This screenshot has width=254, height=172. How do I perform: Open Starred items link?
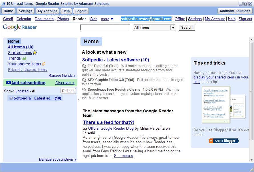tap(20, 53)
